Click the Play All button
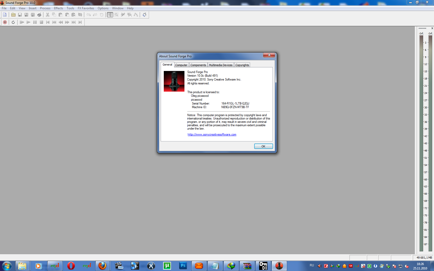434x271 pixels. (22, 22)
